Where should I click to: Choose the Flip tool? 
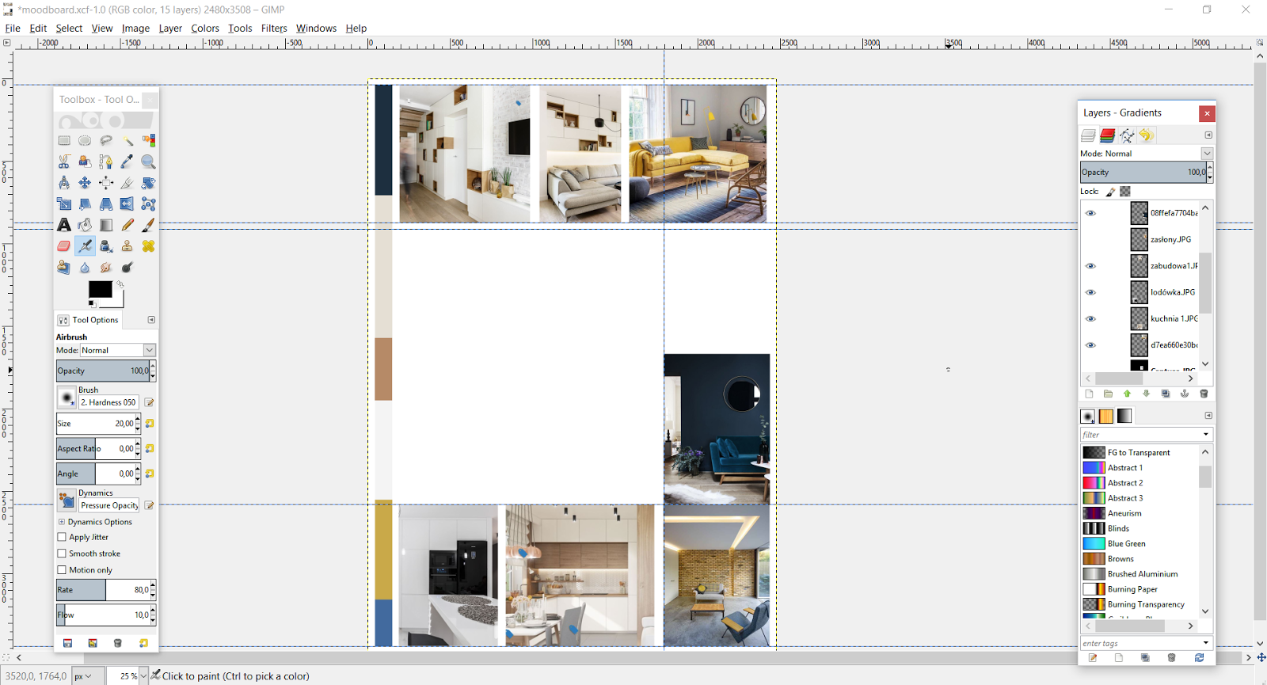(127, 204)
